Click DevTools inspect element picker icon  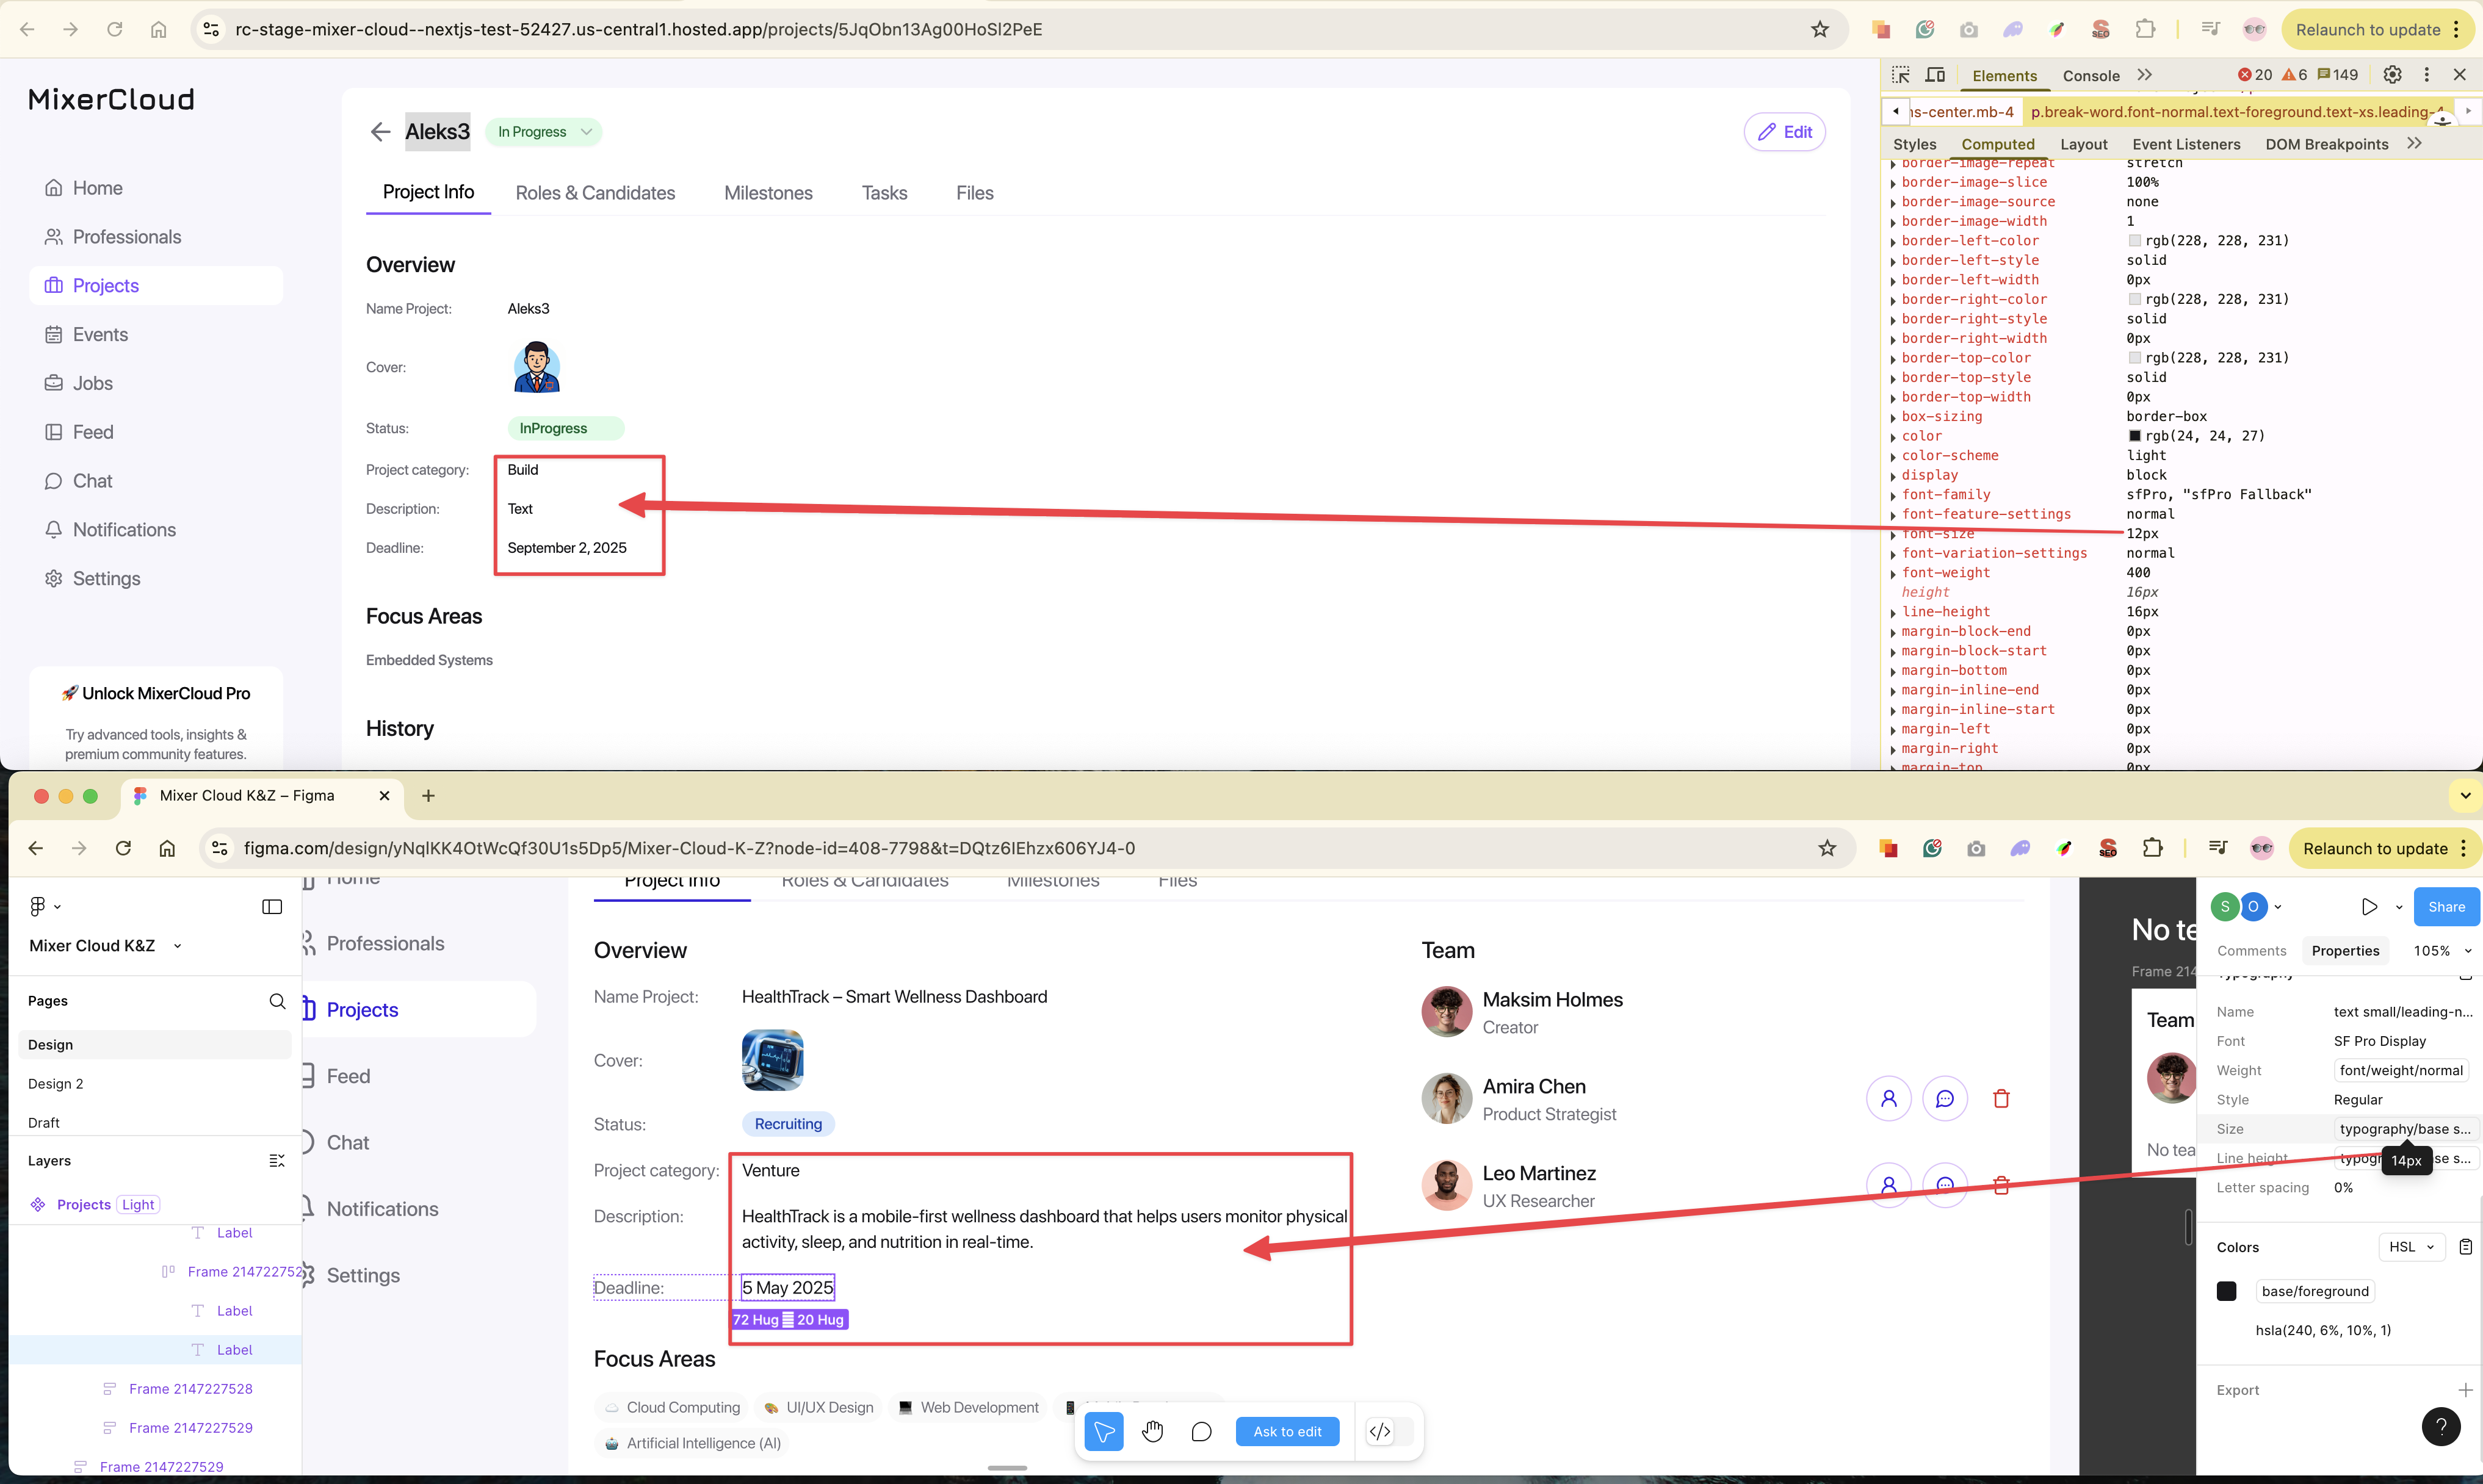(1901, 75)
